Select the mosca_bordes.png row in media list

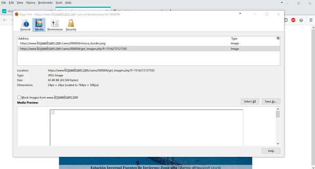[x=148, y=43]
